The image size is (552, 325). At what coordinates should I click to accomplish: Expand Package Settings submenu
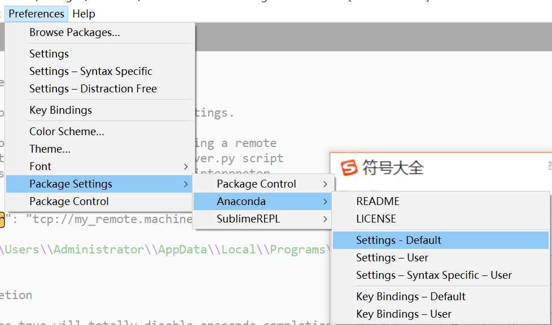[x=100, y=184]
